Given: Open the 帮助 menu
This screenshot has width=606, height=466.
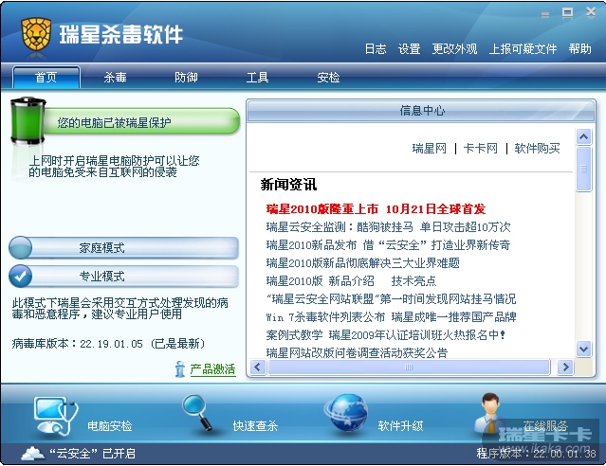Looking at the screenshot, I should 579,49.
